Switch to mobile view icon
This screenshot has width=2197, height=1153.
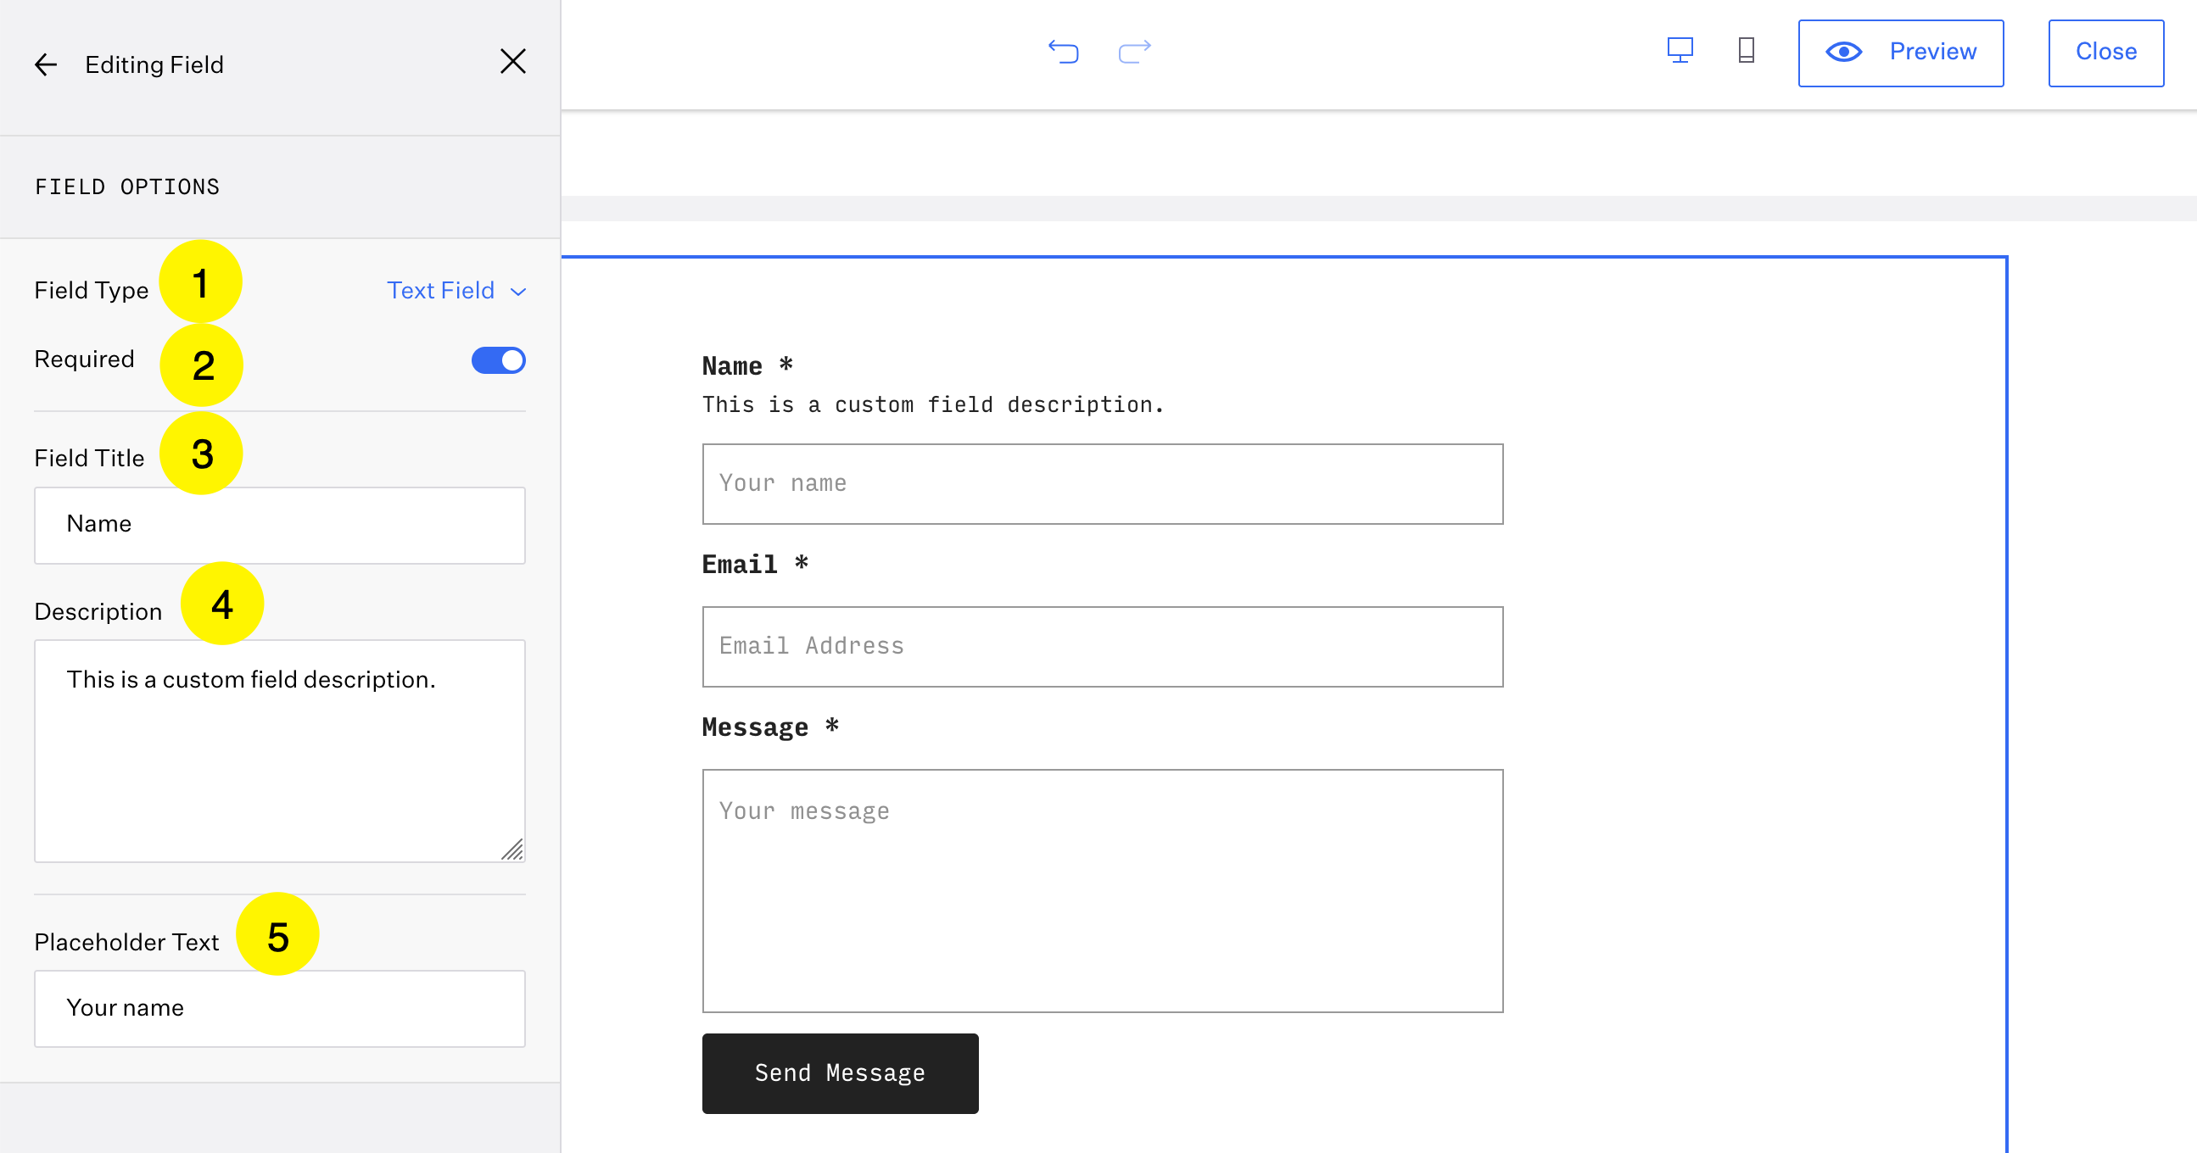point(1746,51)
